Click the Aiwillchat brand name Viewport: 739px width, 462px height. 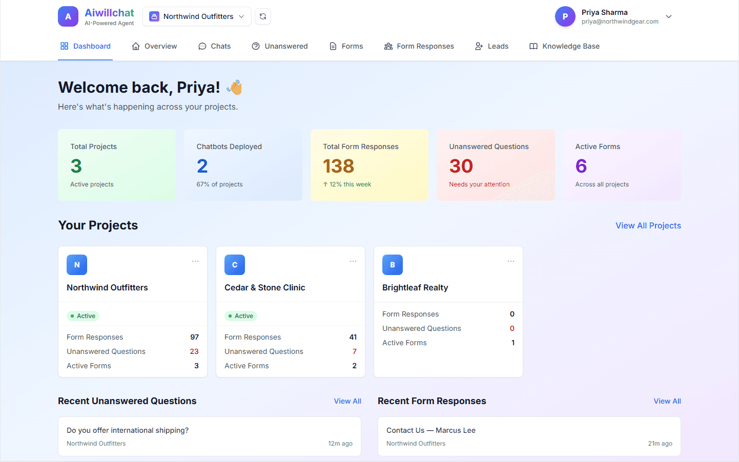tap(109, 13)
